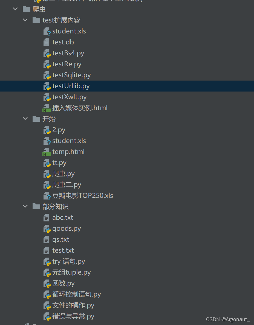Click the unknown-file icon beside 豆瓣电影TOP250.xls
Viewport: 254px width, 325px height.
[x=47, y=196]
